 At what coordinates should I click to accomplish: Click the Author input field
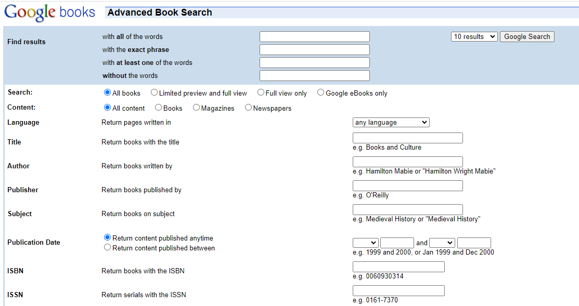(408, 162)
